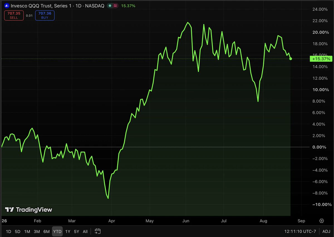Click the Aug label on time axis
This screenshot has height=237, width=334.
263,221
